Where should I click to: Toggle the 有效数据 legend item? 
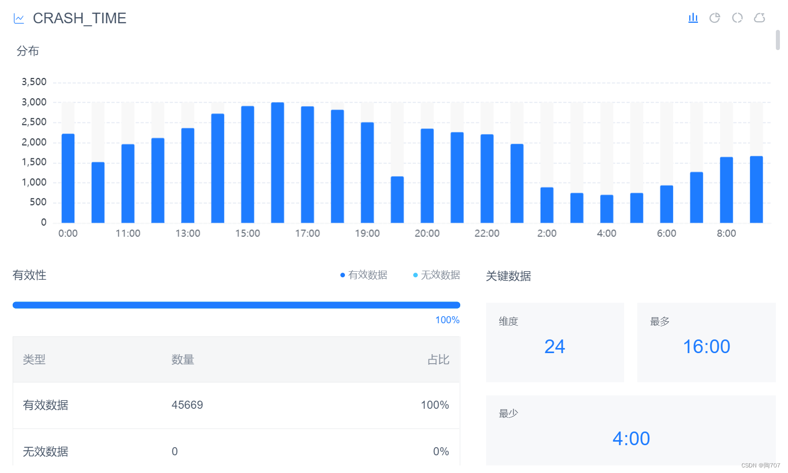tap(364, 275)
